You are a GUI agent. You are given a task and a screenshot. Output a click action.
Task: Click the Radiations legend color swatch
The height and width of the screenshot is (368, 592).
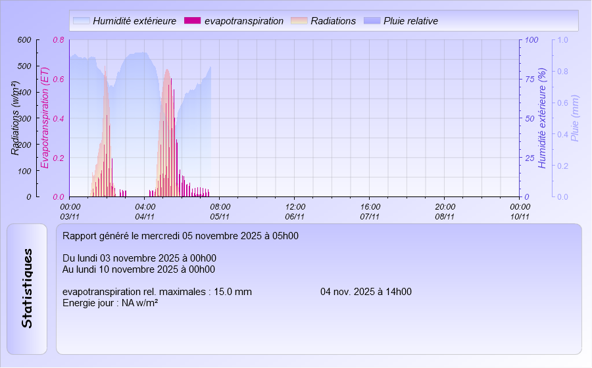299,21
